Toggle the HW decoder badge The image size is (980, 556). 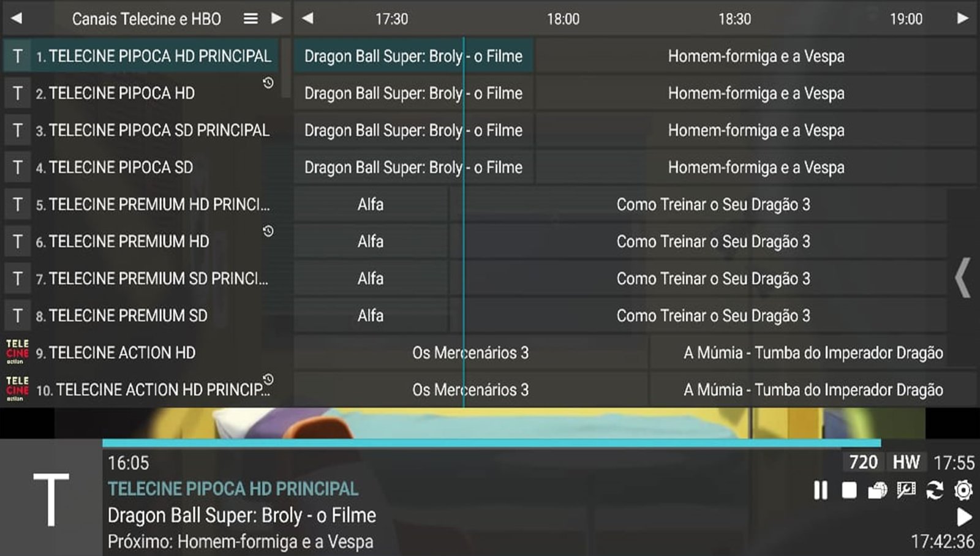pos(906,462)
